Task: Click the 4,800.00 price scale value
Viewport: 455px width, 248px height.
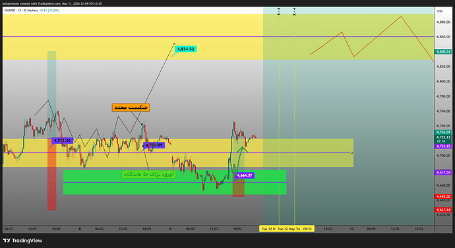Action: coord(443,81)
